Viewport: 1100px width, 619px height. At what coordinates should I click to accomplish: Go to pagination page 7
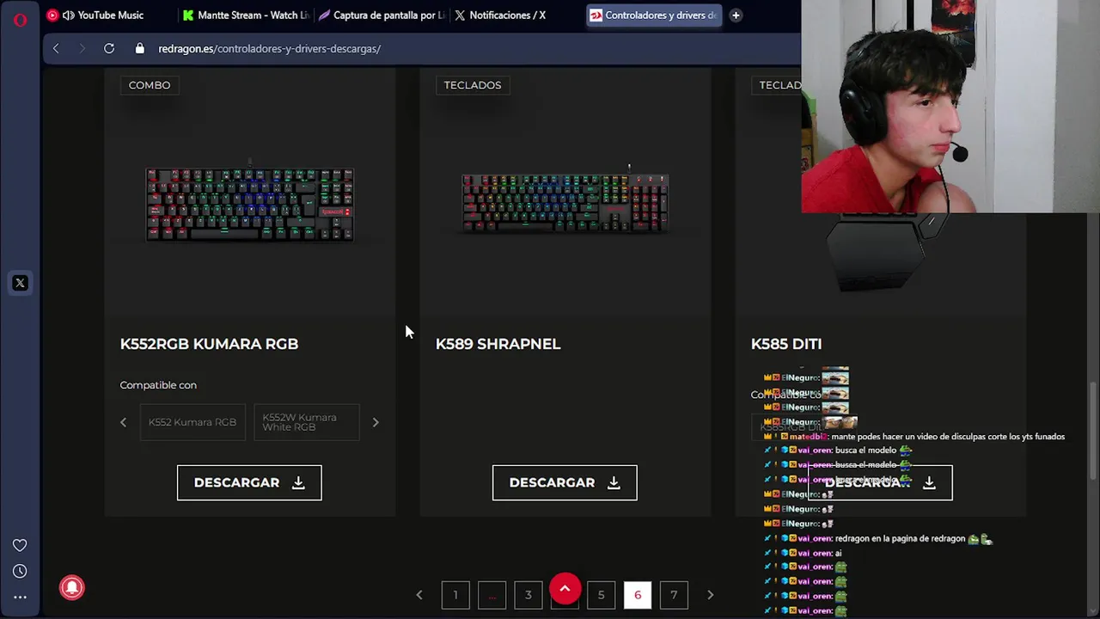point(674,595)
